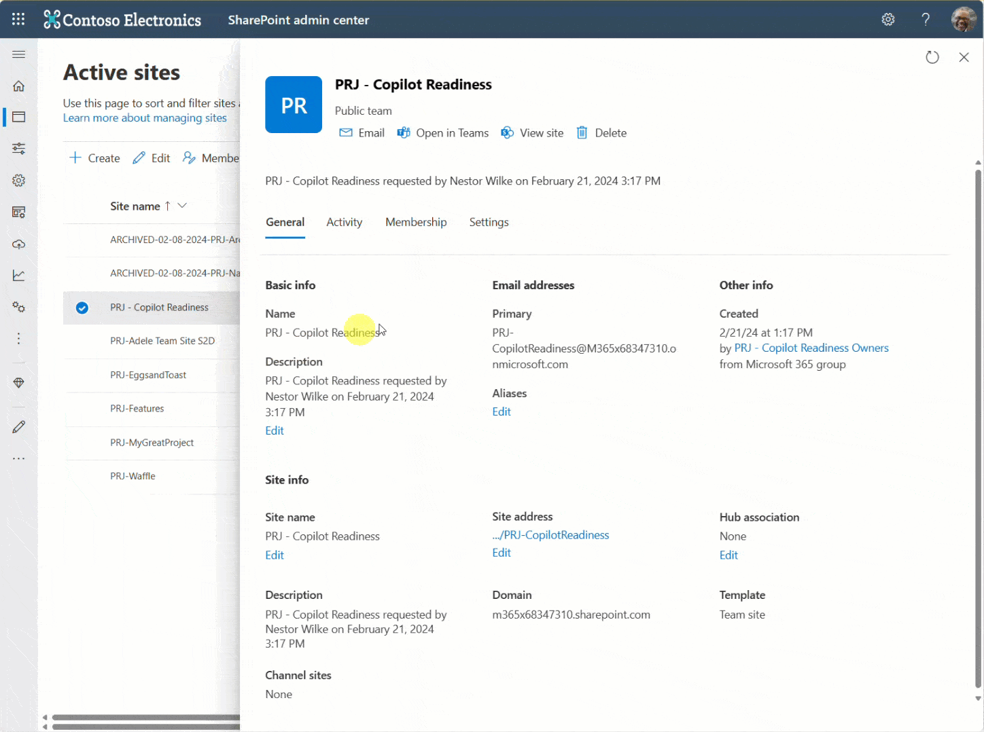Click Learn more about managing sites link
The height and width of the screenshot is (732, 984).
click(145, 117)
